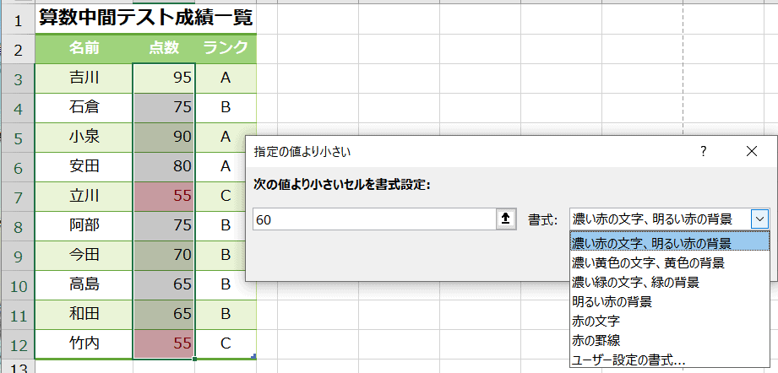This screenshot has height=373, width=778.
Task: Select row 12 header
Action: click(x=17, y=344)
